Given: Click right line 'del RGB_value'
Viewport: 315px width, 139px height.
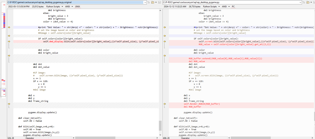Looking at the screenshot, I should 197,61.
